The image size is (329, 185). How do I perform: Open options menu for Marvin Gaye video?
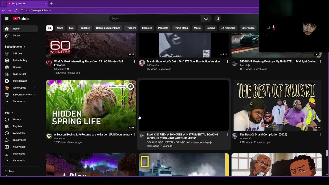tap(227, 62)
